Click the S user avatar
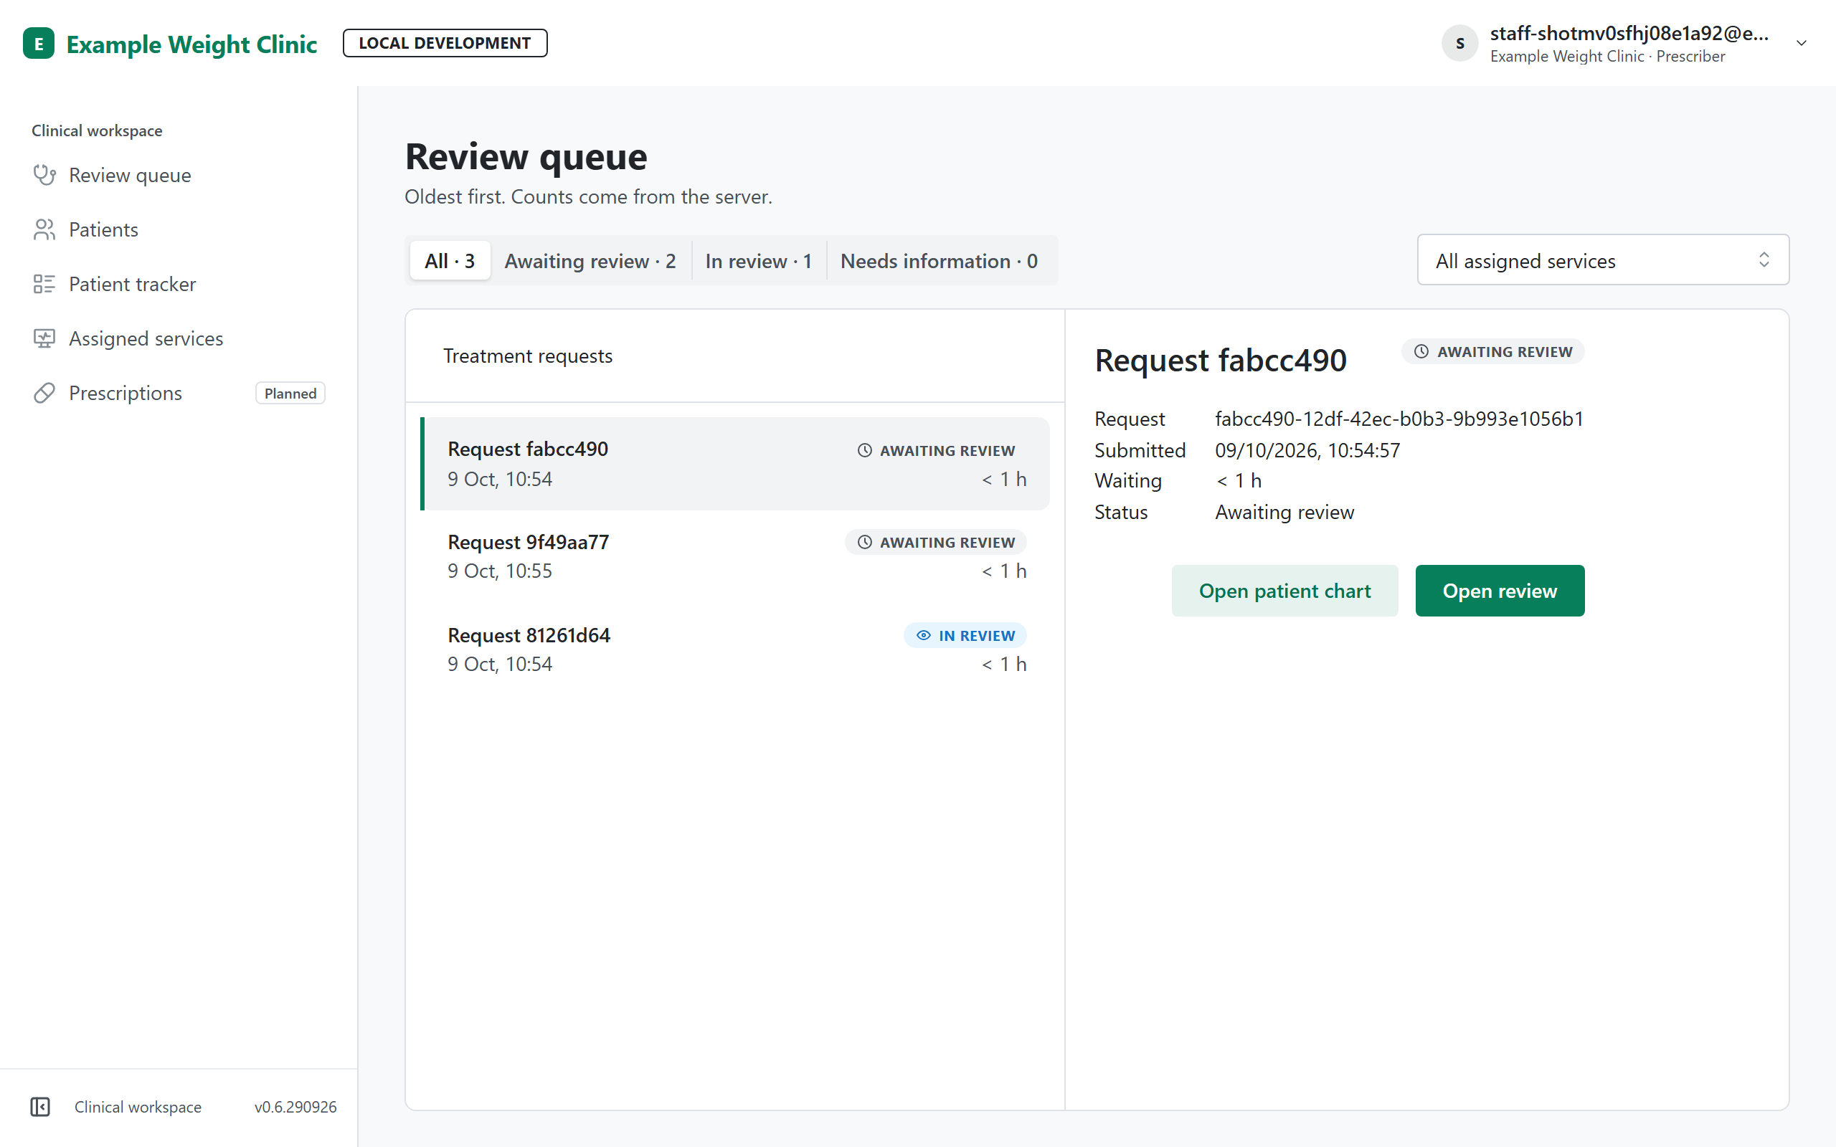The height and width of the screenshot is (1147, 1836). point(1459,43)
